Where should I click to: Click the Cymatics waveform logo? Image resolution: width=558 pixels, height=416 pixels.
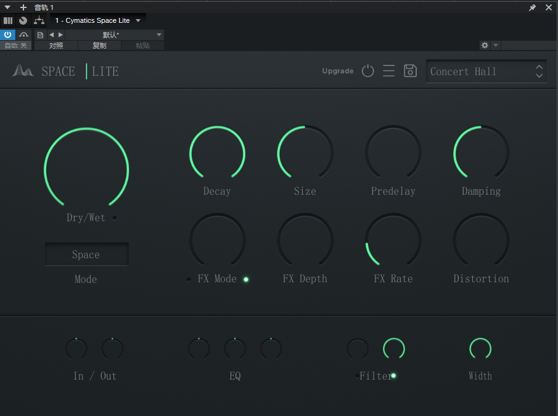click(x=23, y=71)
